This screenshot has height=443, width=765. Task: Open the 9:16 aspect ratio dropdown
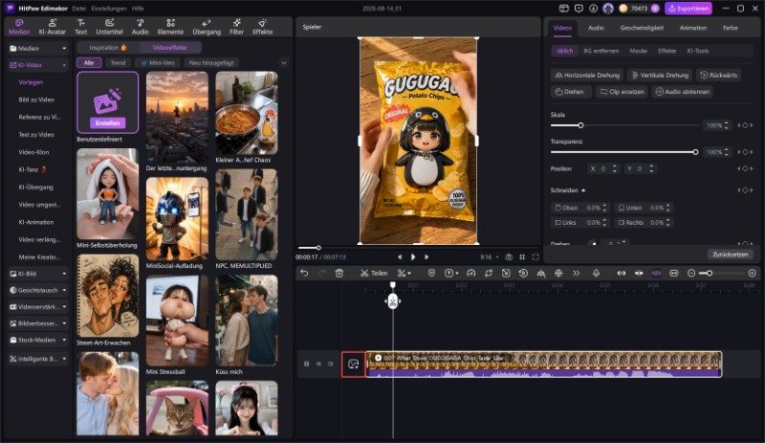tap(490, 257)
